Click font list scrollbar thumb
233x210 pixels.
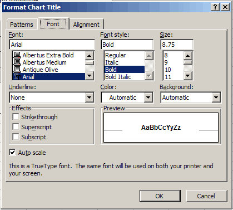click(x=90, y=62)
